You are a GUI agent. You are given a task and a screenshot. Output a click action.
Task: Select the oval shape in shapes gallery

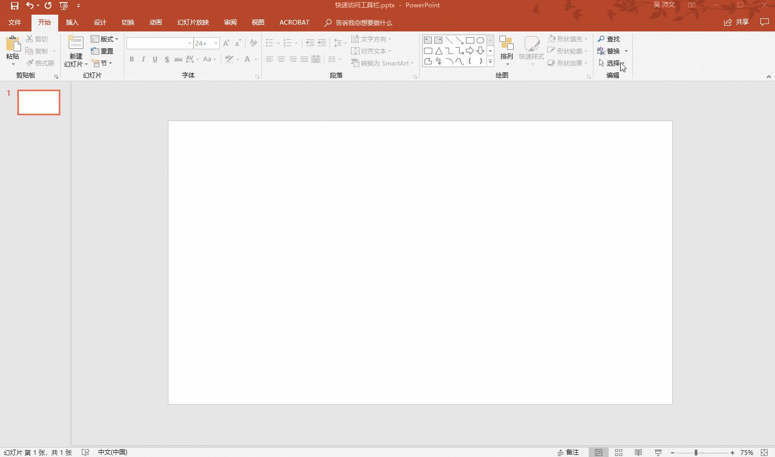[x=480, y=40]
